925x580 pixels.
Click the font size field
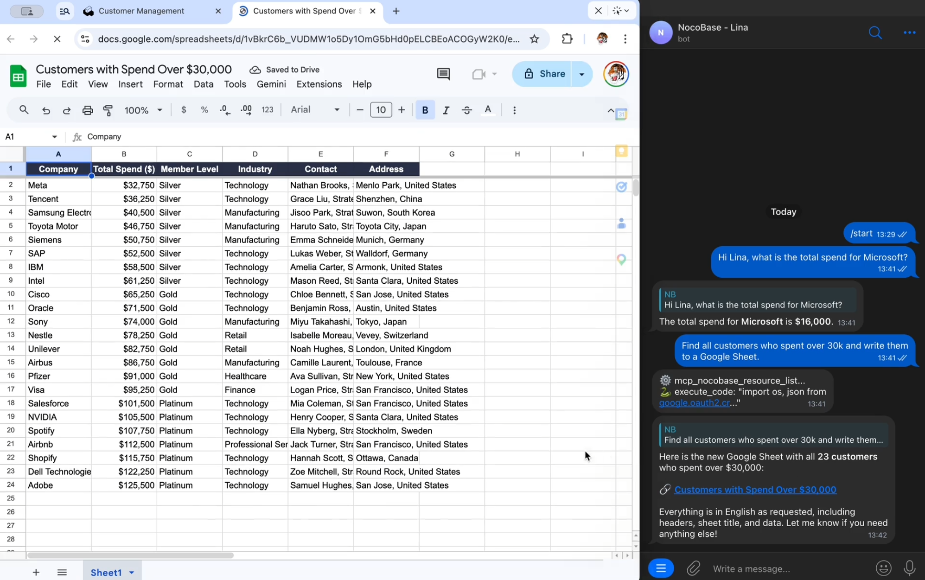pos(381,110)
